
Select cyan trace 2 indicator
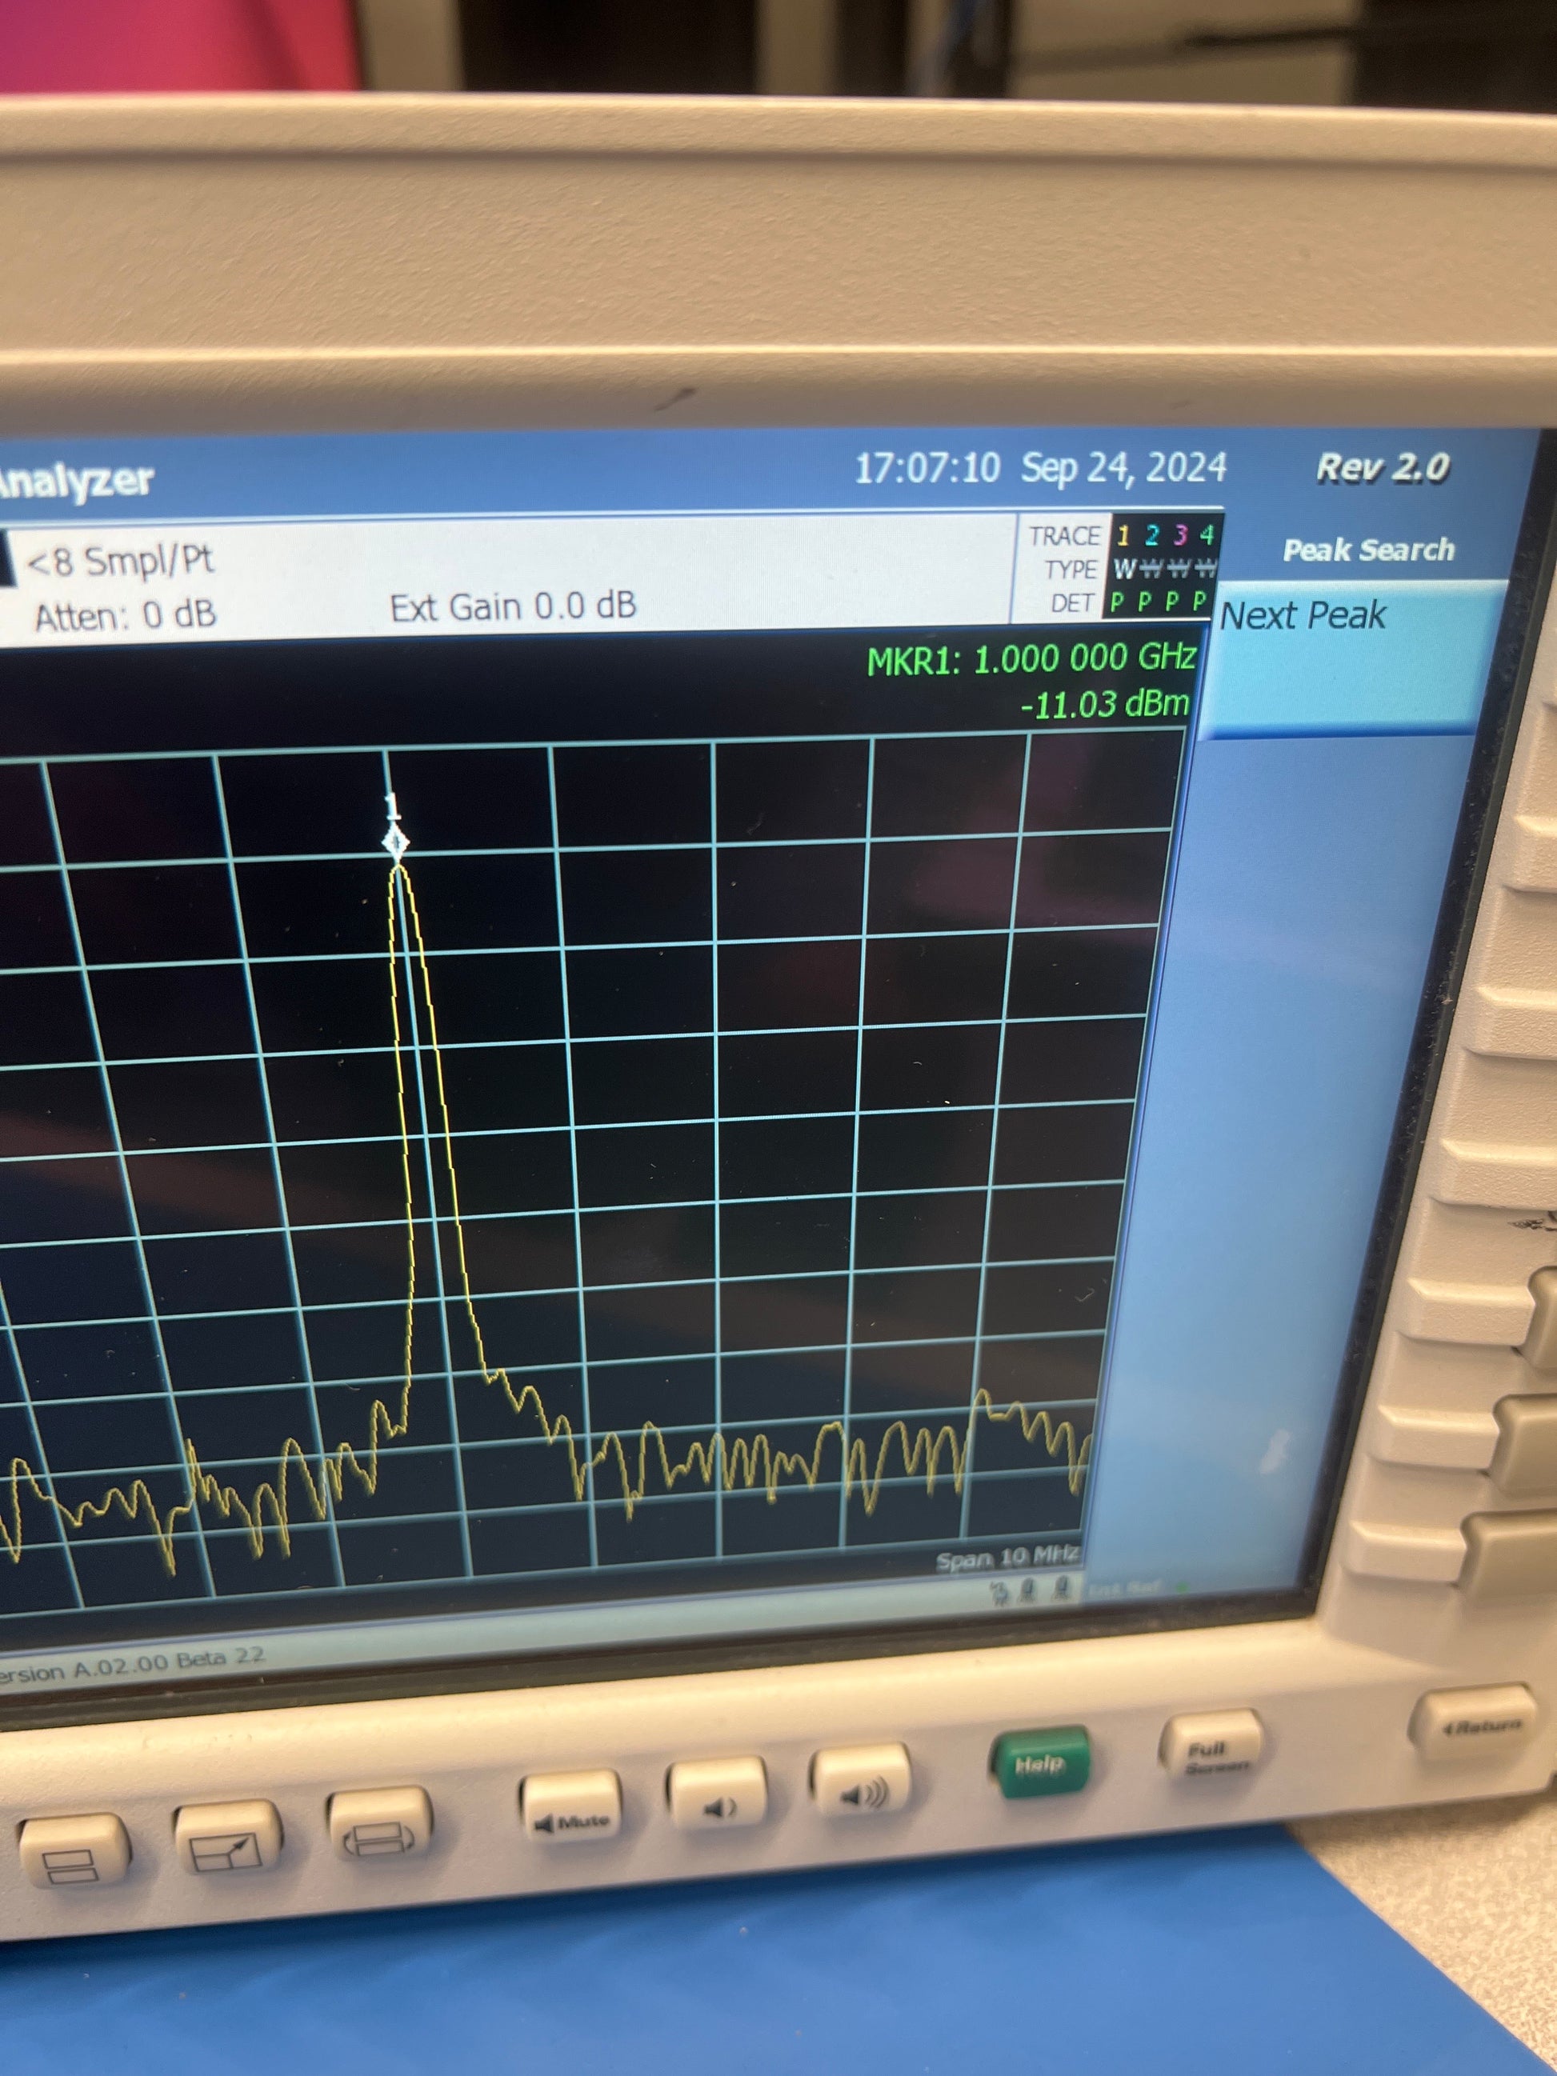[x=1151, y=536]
